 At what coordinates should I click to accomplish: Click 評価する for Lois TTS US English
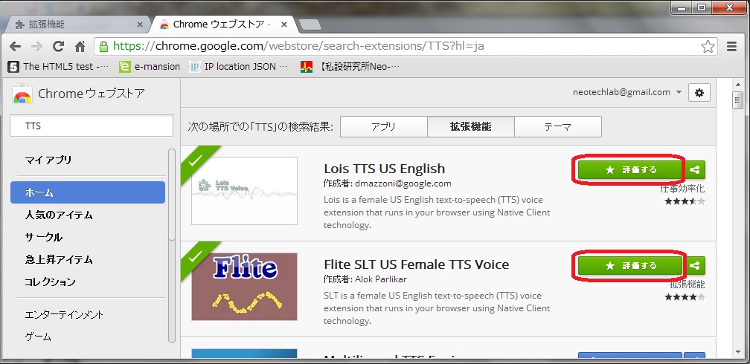[630, 169]
